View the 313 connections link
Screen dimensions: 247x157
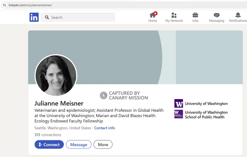pyautogui.click(x=48, y=135)
